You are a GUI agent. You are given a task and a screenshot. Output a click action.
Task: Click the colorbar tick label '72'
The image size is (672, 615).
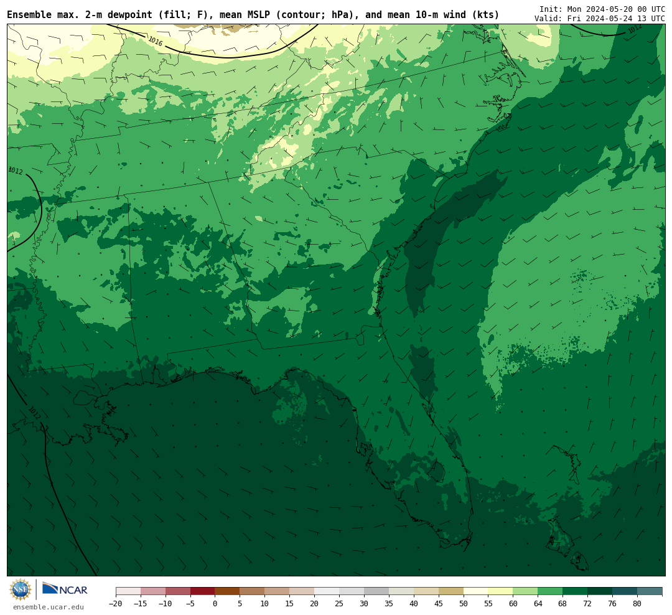tap(587, 604)
